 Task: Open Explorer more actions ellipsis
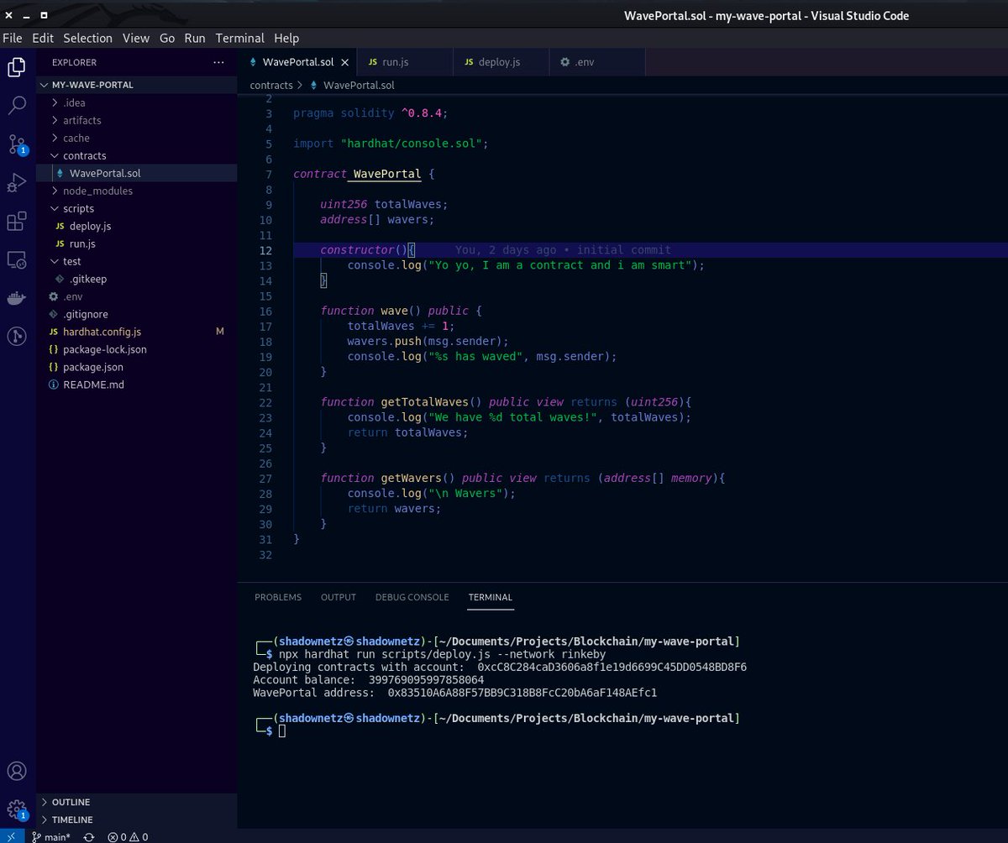[x=219, y=62]
